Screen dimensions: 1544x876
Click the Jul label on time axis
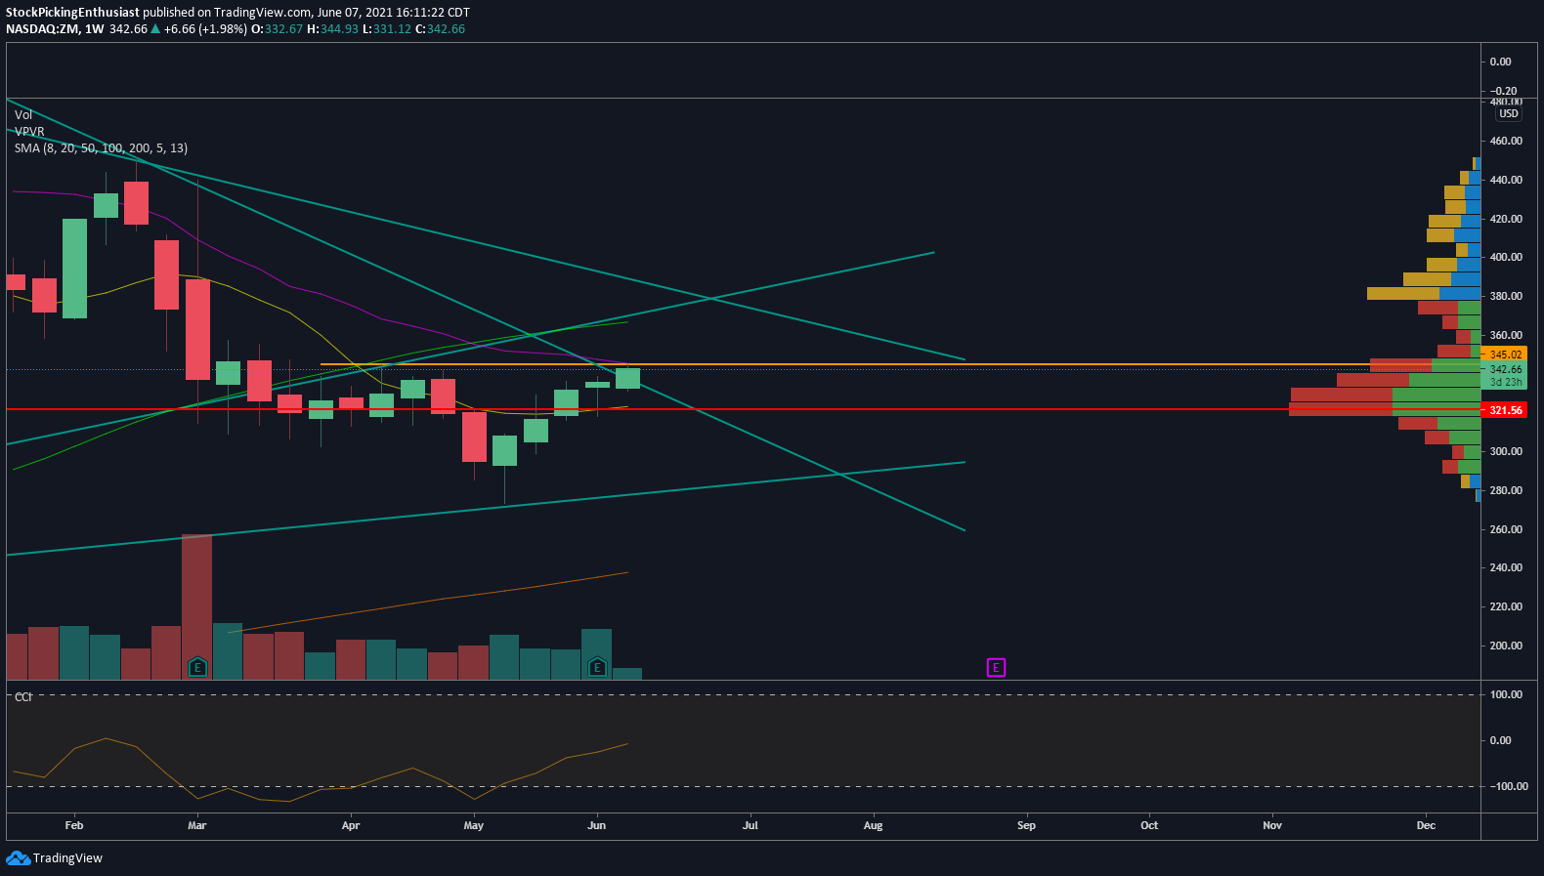tap(751, 825)
